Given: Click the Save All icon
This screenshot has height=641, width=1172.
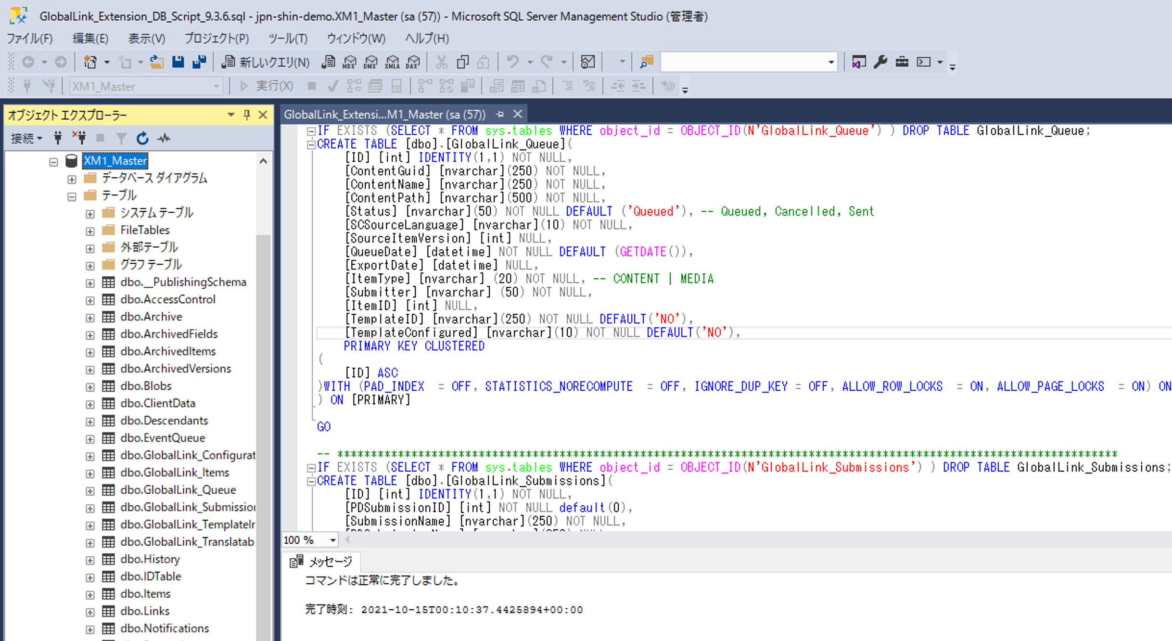Looking at the screenshot, I should [199, 62].
